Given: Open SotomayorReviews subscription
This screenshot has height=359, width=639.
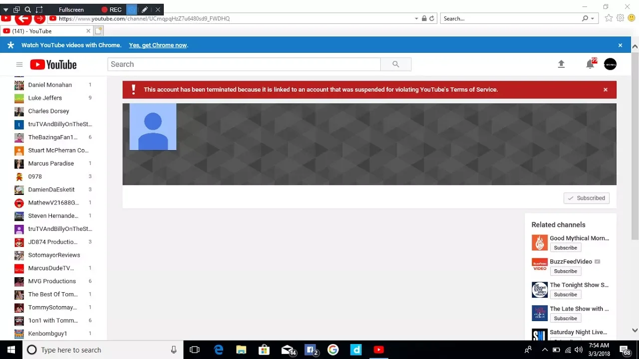Looking at the screenshot, I should click(x=53, y=255).
